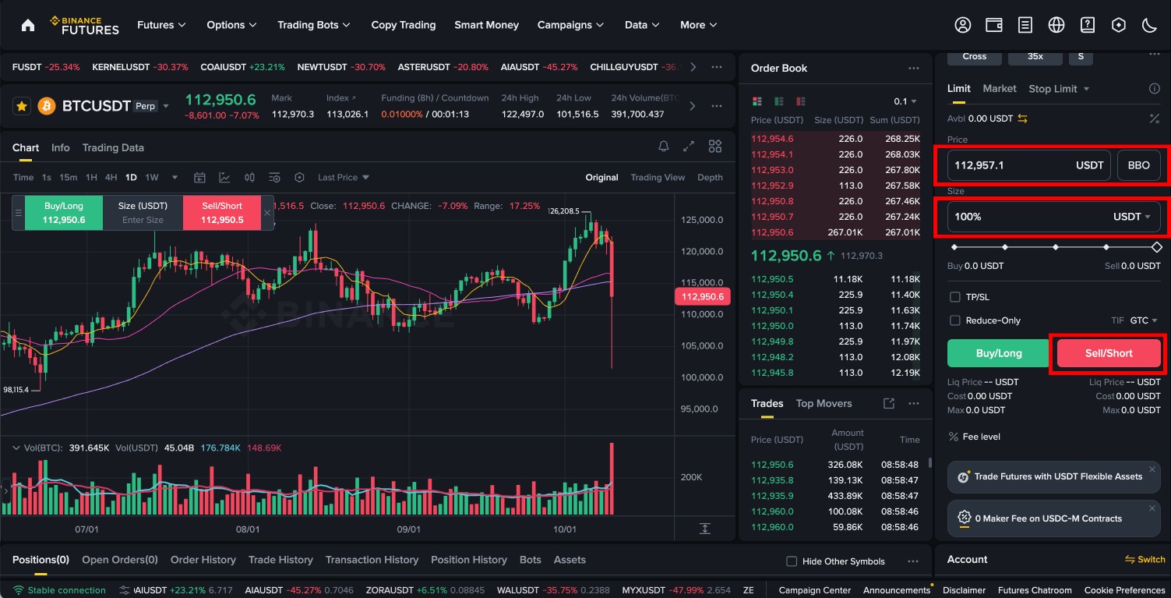The height and width of the screenshot is (598, 1171).
Task: Open the help question-mark icon
Action: (x=1088, y=25)
